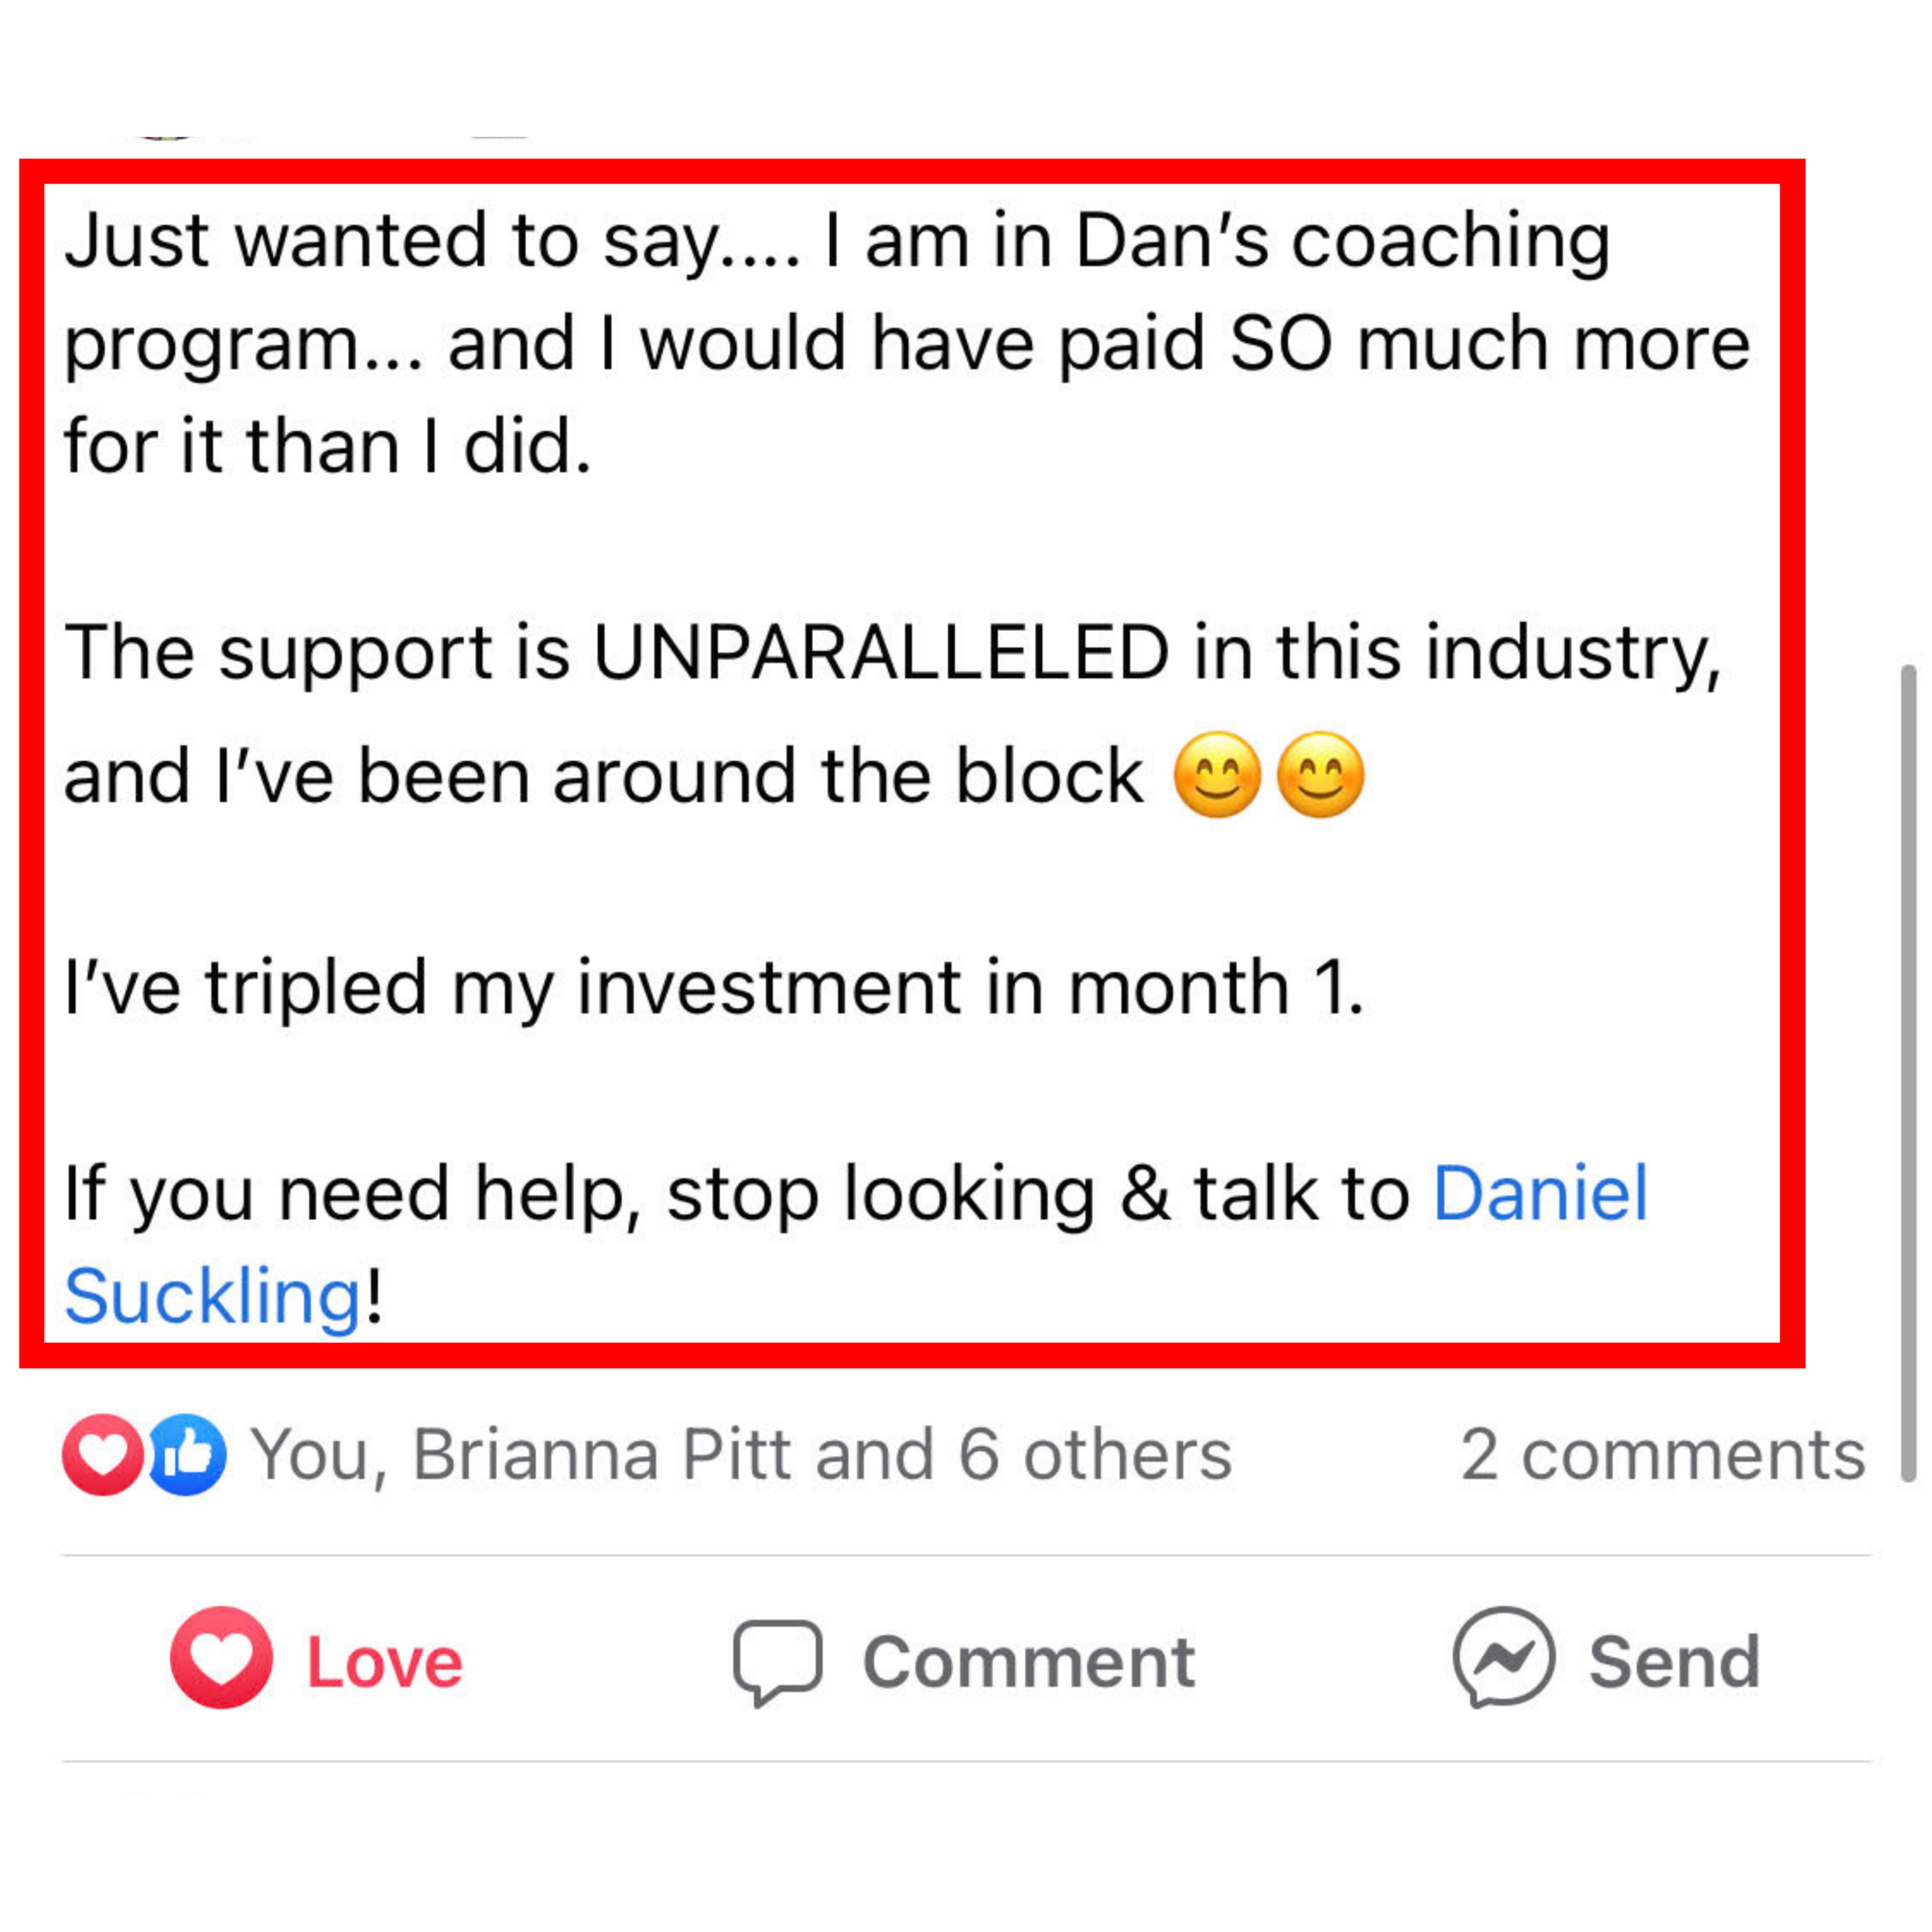This screenshot has height=1932, width=1932.
Task: Click the word UNPARALLELED in the post
Action: point(881,653)
